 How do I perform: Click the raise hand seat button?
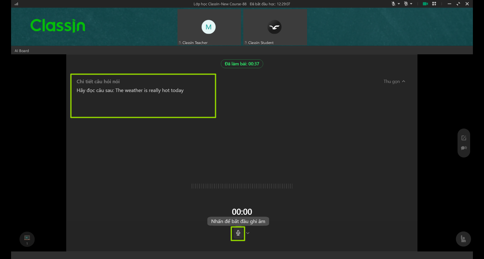click(x=463, y=239)
